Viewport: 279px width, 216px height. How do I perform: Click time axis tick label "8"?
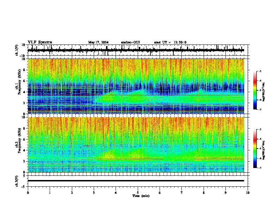(x=204, y=193)
